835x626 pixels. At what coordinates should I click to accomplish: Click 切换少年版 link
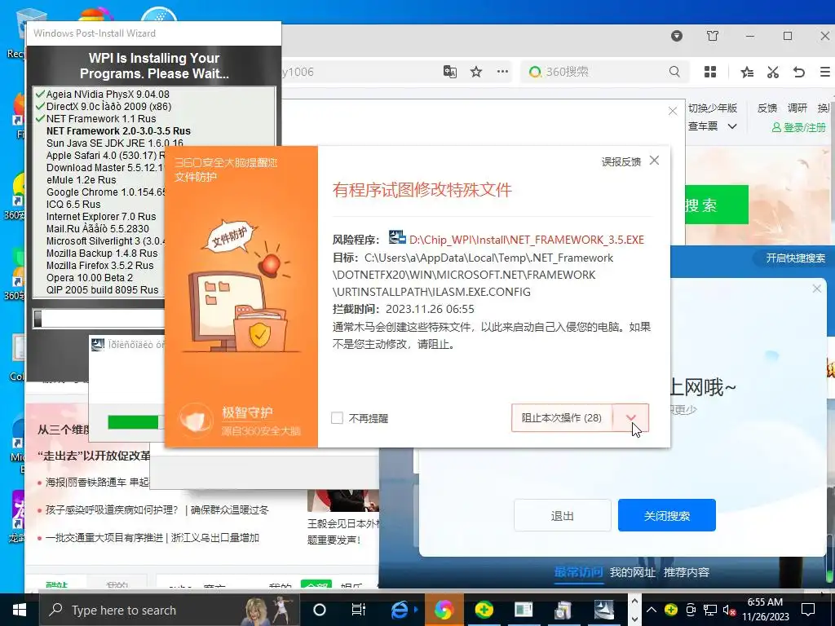pos(713,108)
